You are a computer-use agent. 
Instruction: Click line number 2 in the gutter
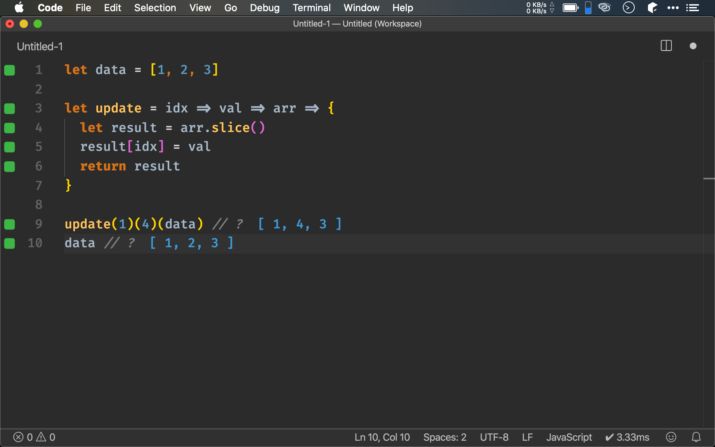point(38,89)
